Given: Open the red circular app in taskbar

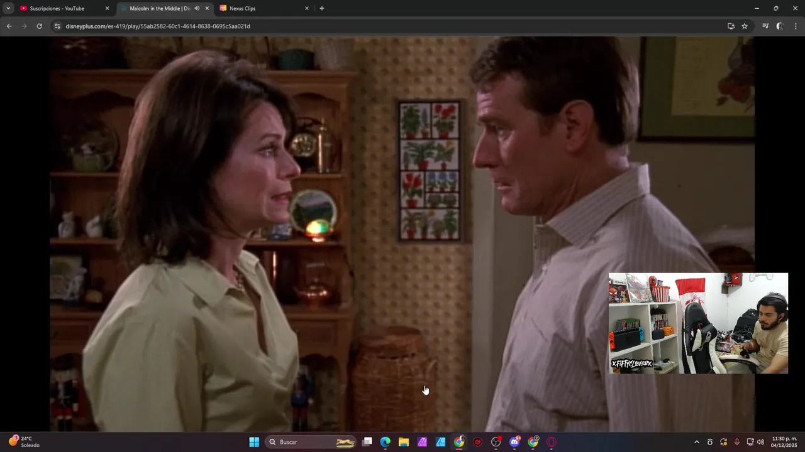Looking at the screenshot, I should [x=477, y=442].
